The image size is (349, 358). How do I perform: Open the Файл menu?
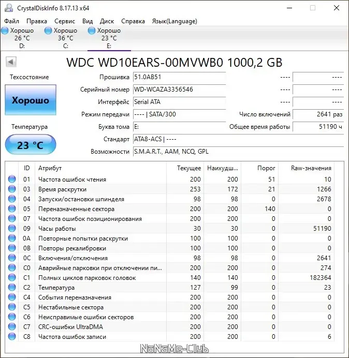pyautogui.click(x=12, y=21)
